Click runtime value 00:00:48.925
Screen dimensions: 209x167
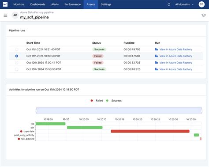pyautogui.click(x=132, y=69)
